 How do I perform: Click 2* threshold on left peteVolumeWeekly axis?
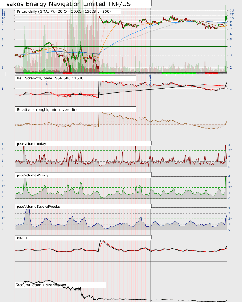click(x=3, y=186)
